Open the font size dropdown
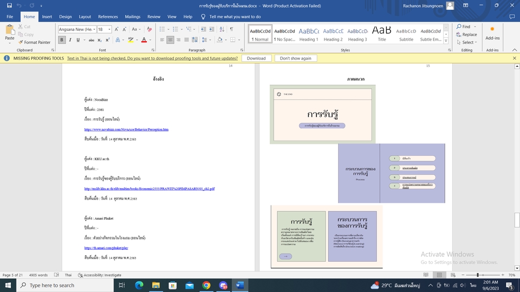The width and height of the screenshot is (520, 292). (109, 29)
